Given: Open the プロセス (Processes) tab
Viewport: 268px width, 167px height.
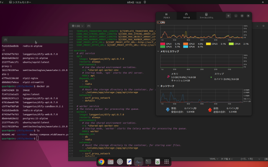Looking at the screenshot, I should click(x=166, y=16).
